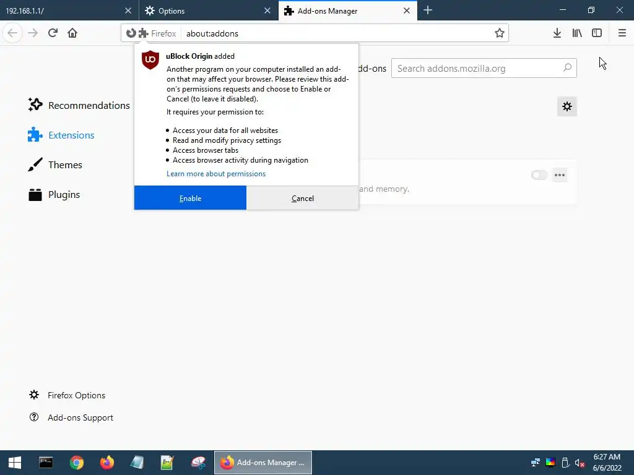Screen dimensions: 634x475
Task: Go back to previous page
Action: point(12,33)
